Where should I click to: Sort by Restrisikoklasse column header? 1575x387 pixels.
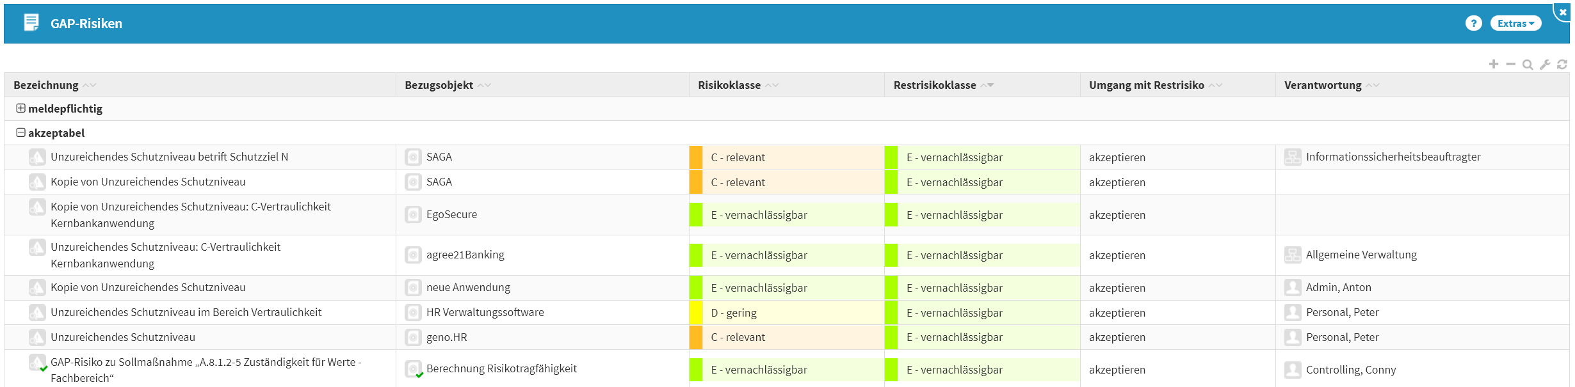point(935,85)
